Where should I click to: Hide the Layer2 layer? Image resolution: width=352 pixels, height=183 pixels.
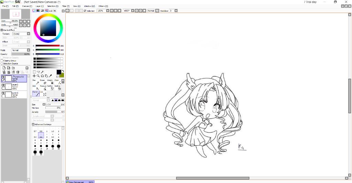coord(3,85)
